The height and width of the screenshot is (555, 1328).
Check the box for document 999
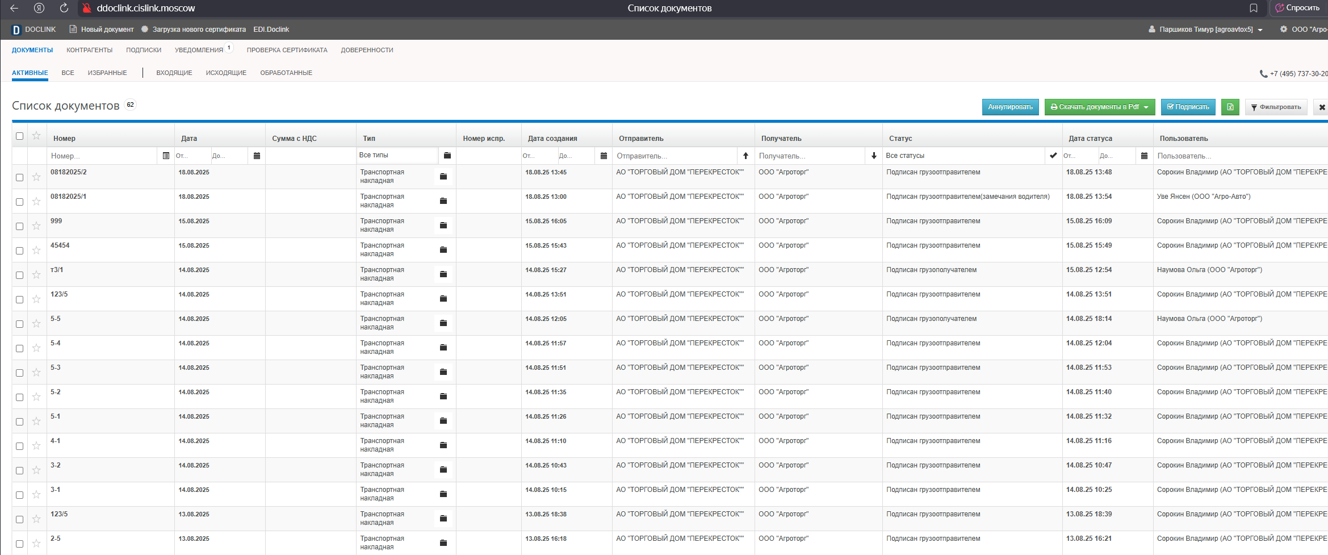tap(19, 226)
